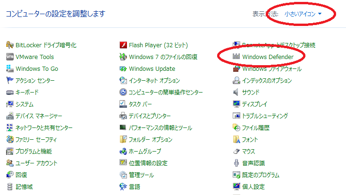Open the BitLocker ドライブ暗号化 link text
This screenshot has width=346, height=195.
pos(46,45)
